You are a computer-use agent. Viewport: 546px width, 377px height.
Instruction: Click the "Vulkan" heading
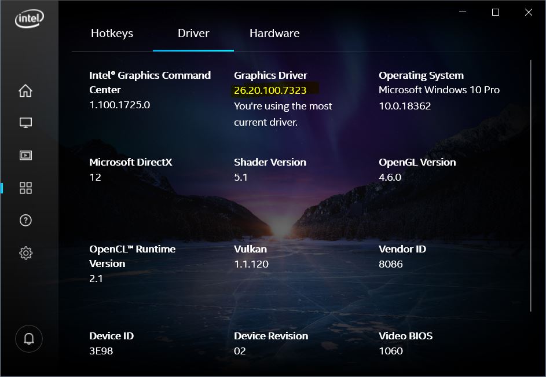tap(250, 249)
